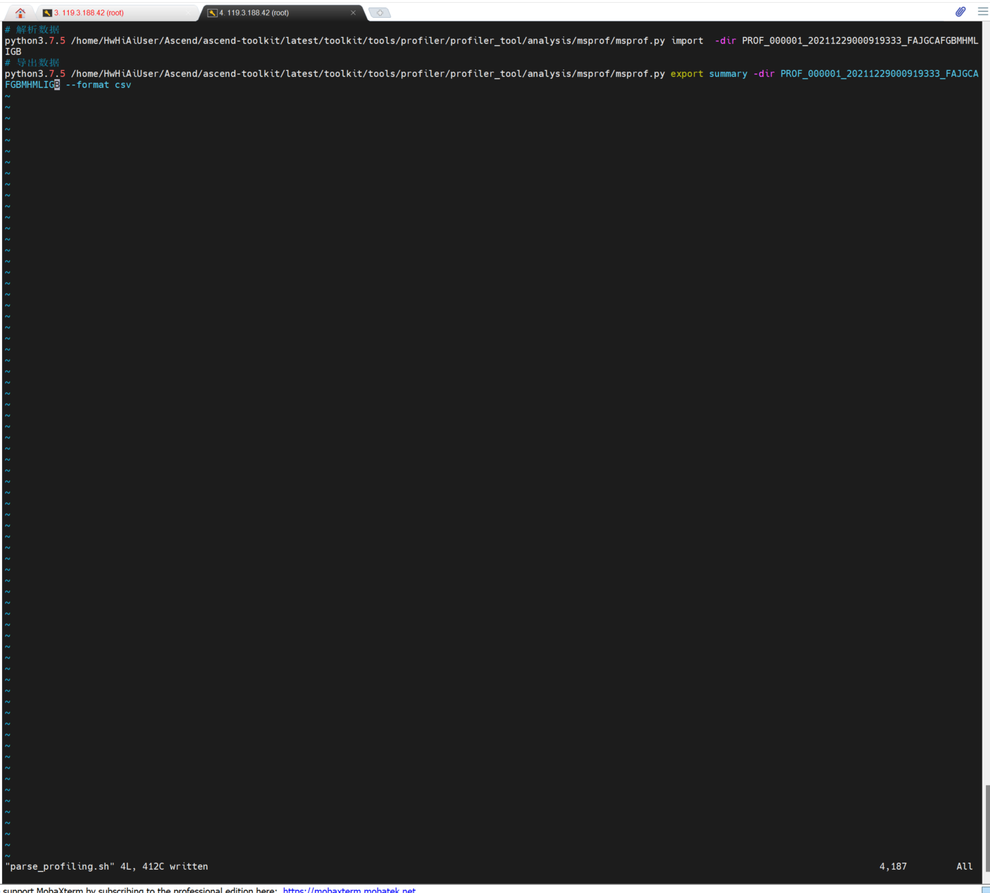This screenshot has width=990, height=893.
Task: Click the '4,187' cursor position indicator
Action: pos(893,866)
